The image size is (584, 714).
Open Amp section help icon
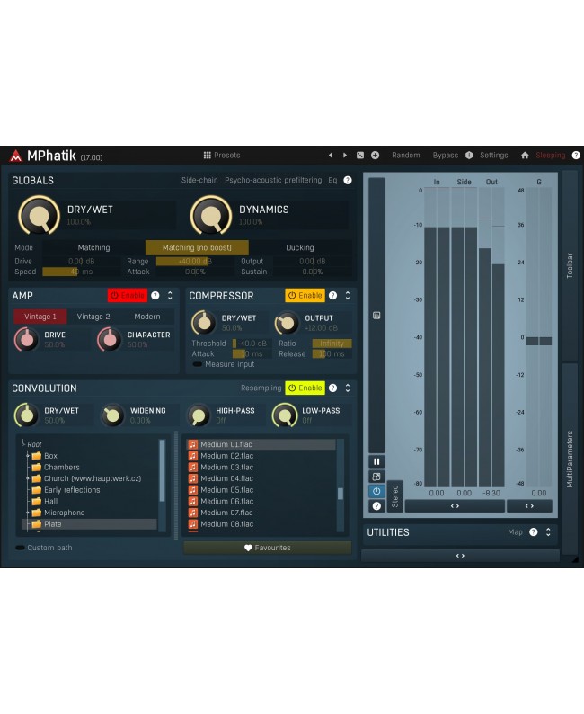155,296
